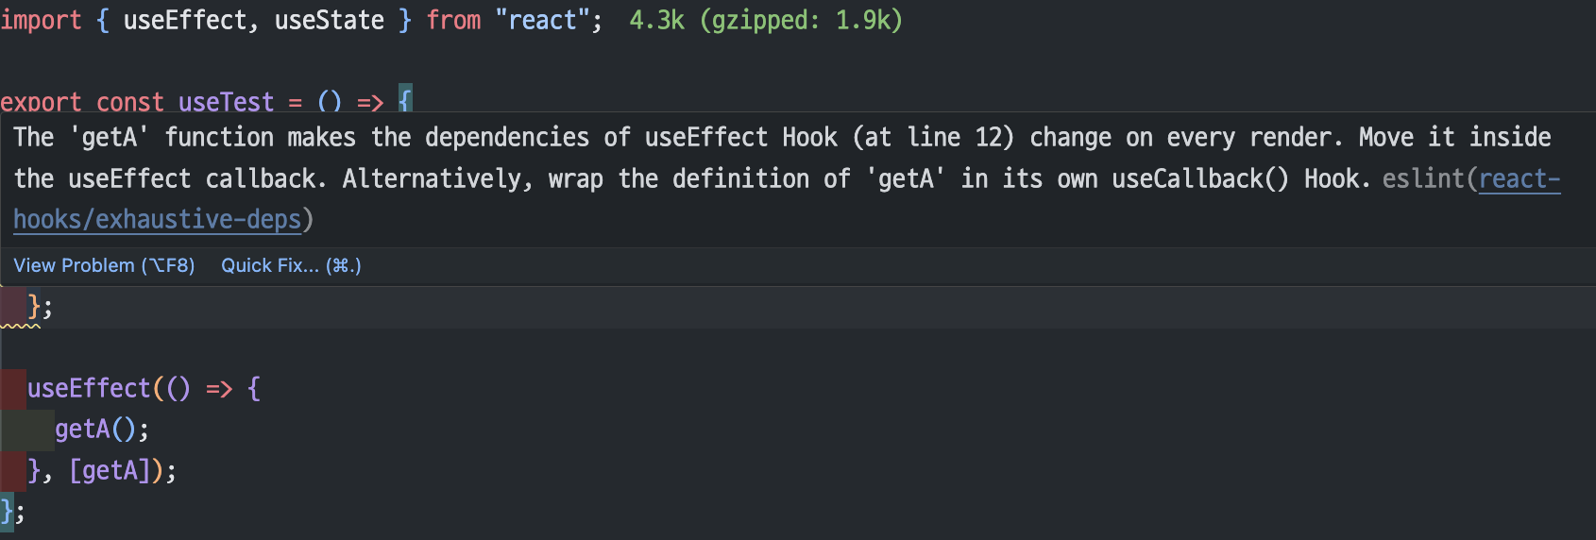Place cursor on the useTest hook name
This screenshot has height=540, width=1596.
click(x=226, y=102)
